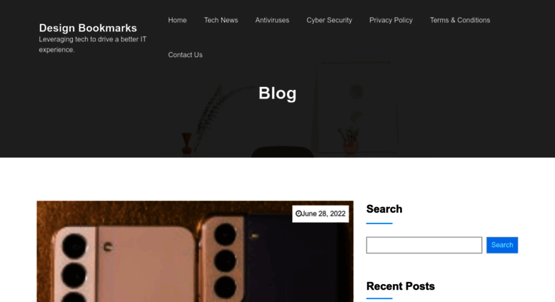View the Terms & Conditions page
This screenshot has height=302, width=555.
coord(460,20)
